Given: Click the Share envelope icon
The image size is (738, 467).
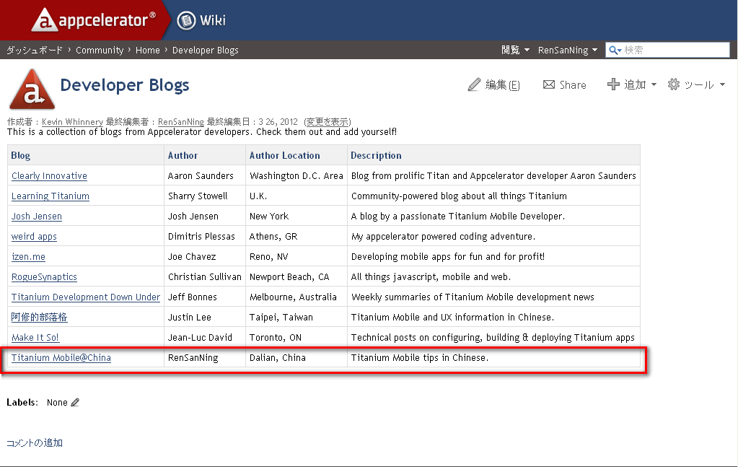Looking at the screenshot, I should point(549,84).
